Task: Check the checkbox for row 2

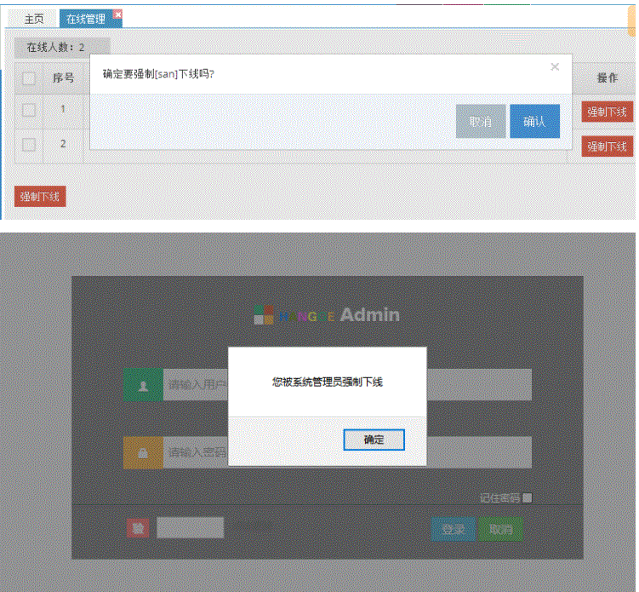Action: click(29, 145)
